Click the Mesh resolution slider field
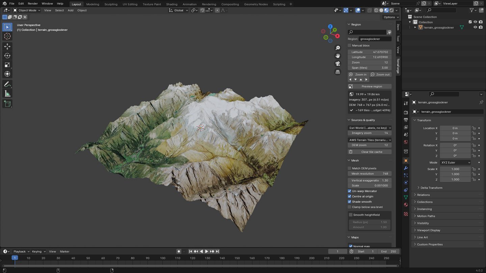Viewport: 486px width, 273px height. [x=370, y=174]
